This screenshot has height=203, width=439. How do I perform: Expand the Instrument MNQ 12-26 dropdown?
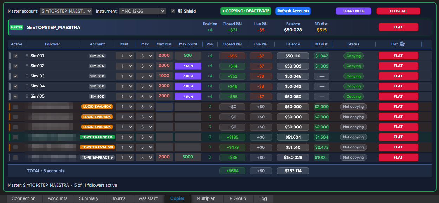click(x=143, y=11)
